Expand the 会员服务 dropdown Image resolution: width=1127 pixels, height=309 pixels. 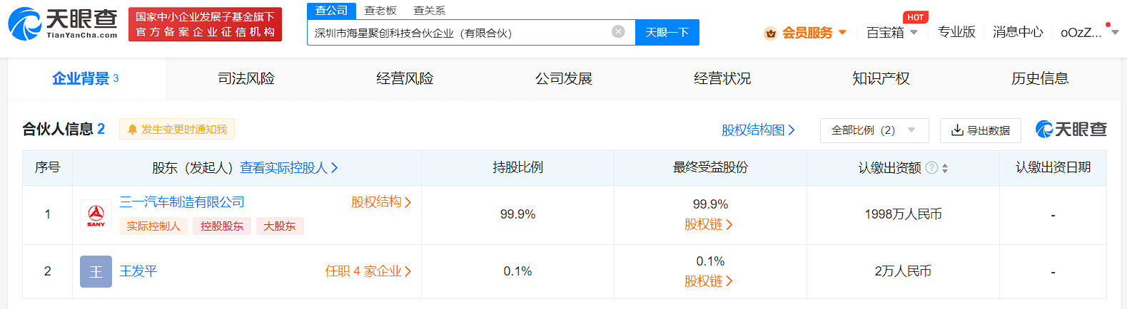(x=842, y=33)
